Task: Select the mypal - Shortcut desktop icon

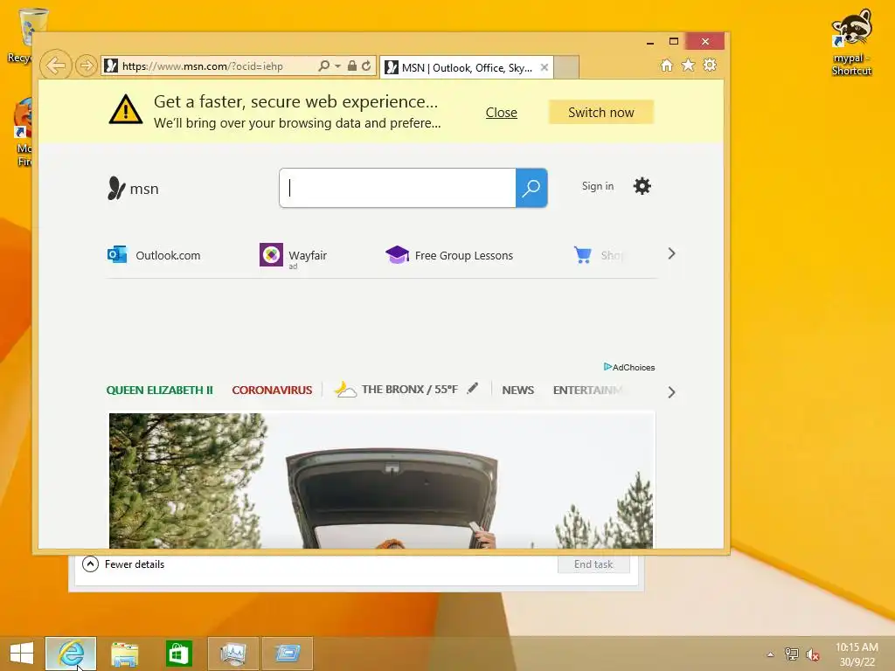Action: 851,42
